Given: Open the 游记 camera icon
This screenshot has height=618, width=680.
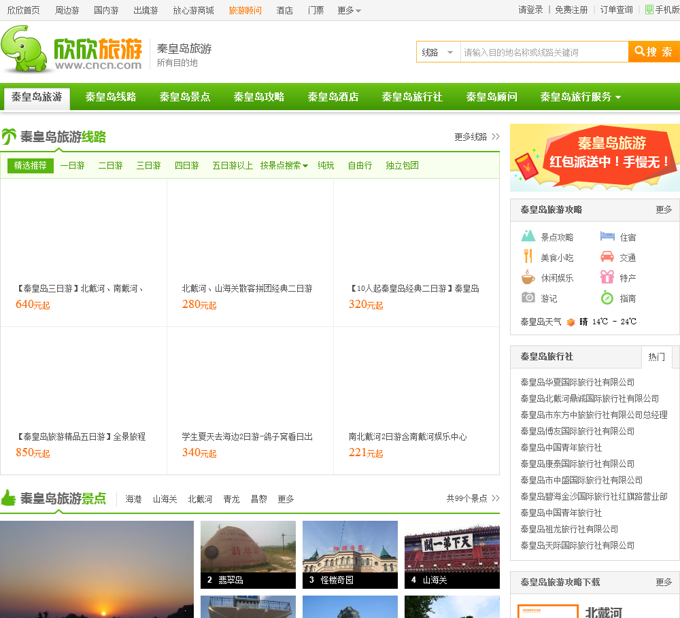Looking at the screenshot, I should (x=528, y=298).
